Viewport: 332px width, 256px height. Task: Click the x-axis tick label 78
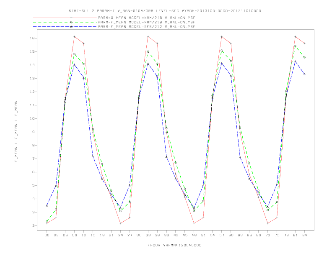[x=286, y=235]
